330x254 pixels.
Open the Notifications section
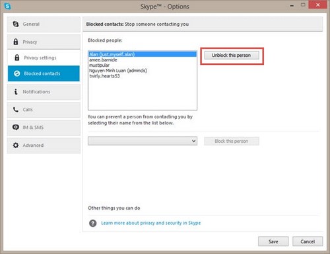44,92
